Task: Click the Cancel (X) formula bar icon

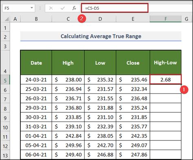Action: [x=51, y=8]
